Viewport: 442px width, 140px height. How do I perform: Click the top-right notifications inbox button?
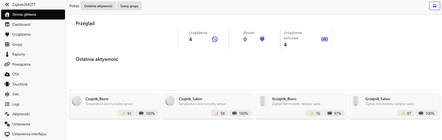(435, 6)
